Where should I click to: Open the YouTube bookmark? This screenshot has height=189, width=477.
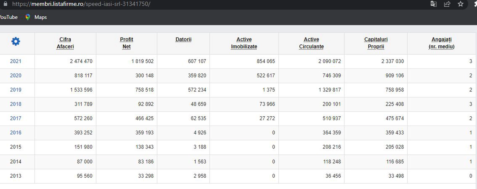[9, 17]
